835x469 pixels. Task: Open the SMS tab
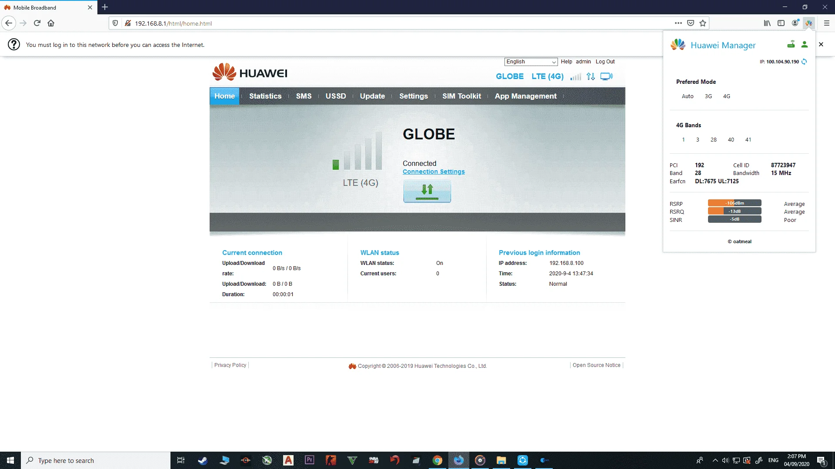coord(304,96)
